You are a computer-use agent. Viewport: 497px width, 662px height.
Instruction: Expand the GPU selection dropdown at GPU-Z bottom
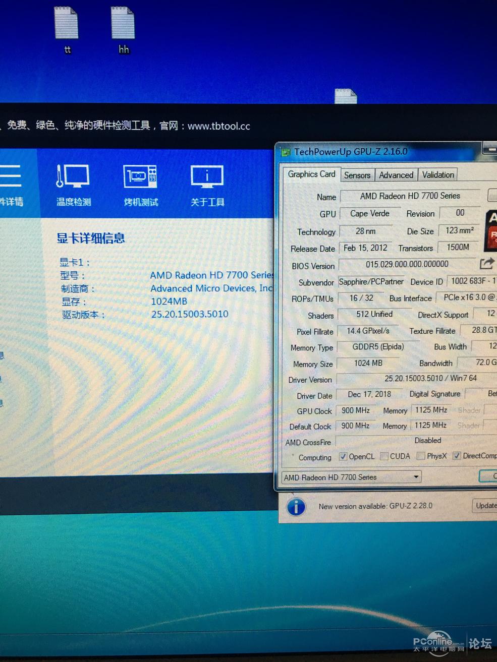(x=351, y=477)
